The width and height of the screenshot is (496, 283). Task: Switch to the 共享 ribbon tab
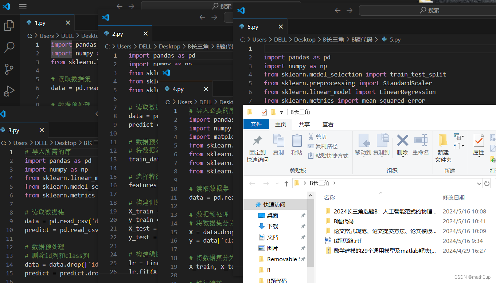click(304, 124)
